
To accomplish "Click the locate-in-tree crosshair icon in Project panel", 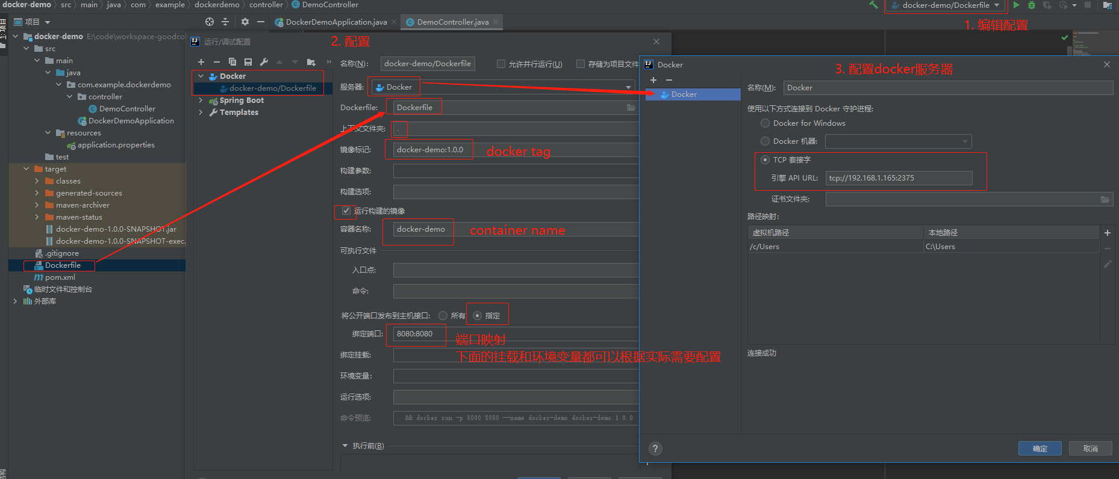I will pos(210,22).
